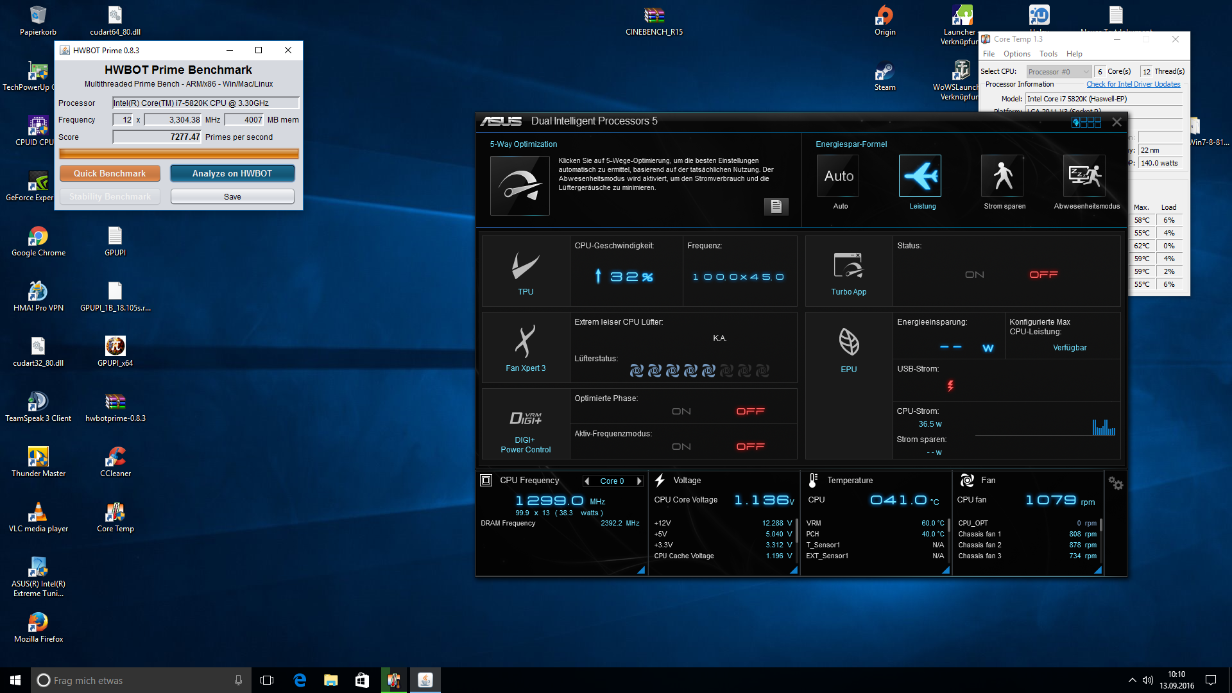
Task: Switch Optimierte Phase to ON
Action: [681, 411]
